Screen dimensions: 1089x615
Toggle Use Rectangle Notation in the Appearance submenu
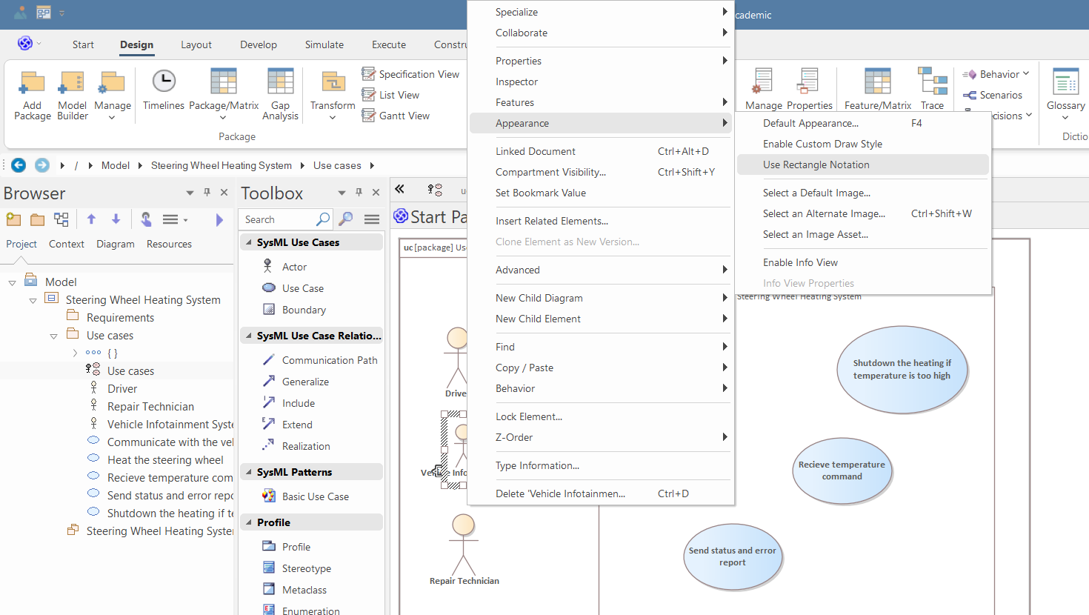tap(863, 164)
